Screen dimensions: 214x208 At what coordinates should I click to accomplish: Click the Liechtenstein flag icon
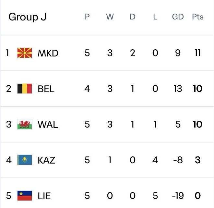pos(25,196)
